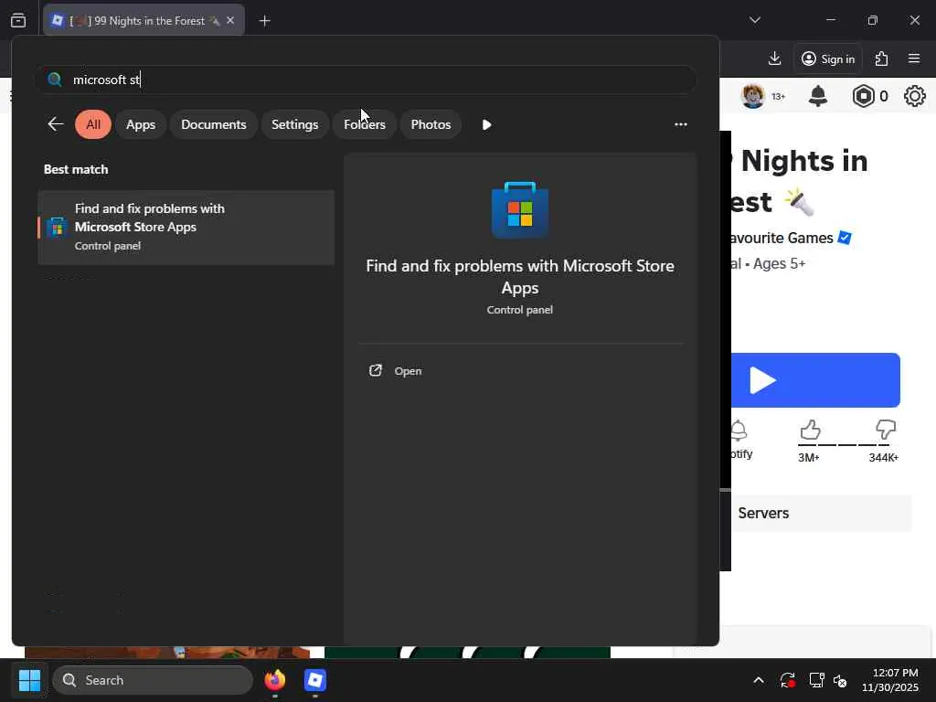Click the sync status tray icon
The height and width of the screenshot is (702, 936).
[x=787, y=680]
